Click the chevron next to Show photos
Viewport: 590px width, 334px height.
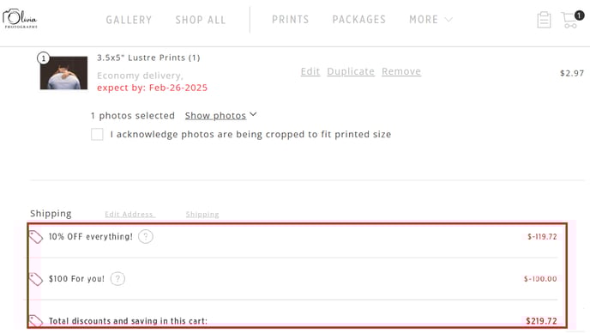(253, 114)
